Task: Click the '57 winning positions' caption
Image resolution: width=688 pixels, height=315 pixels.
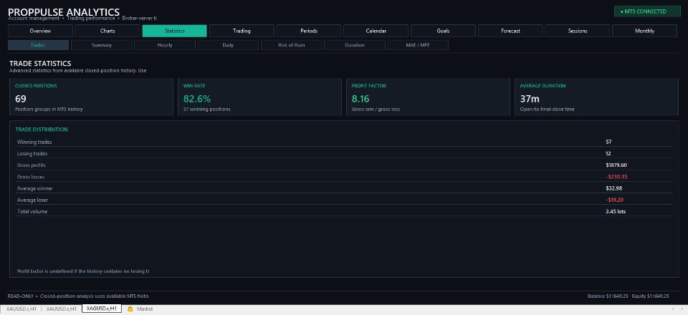Action: tap(206, 109)
